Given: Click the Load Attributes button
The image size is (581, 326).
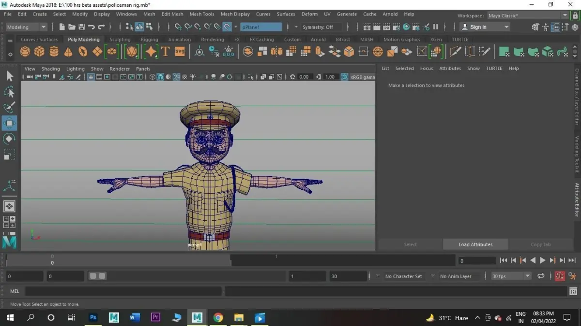Looking at the screenshot, I should coord(475,244).
